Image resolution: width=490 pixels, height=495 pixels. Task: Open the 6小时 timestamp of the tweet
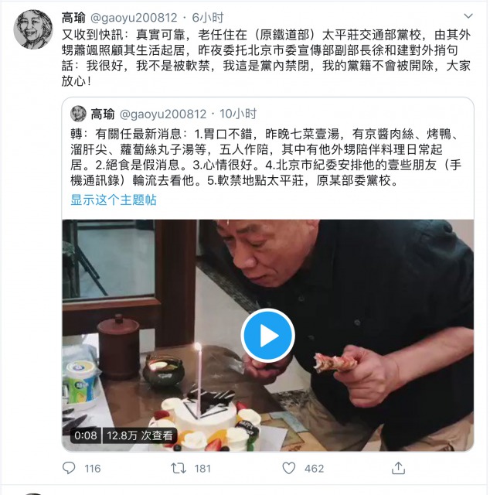tap(208, 18)
